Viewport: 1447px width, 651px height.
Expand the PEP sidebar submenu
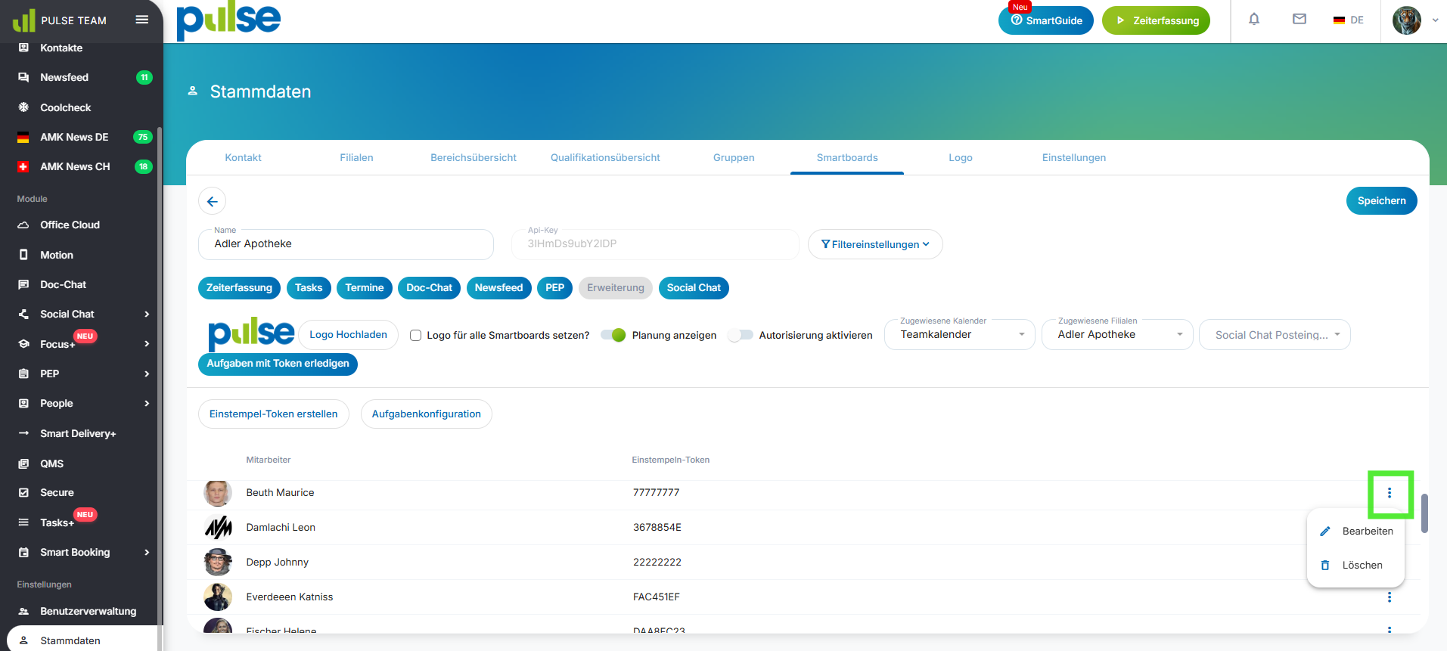click(147, 374)
